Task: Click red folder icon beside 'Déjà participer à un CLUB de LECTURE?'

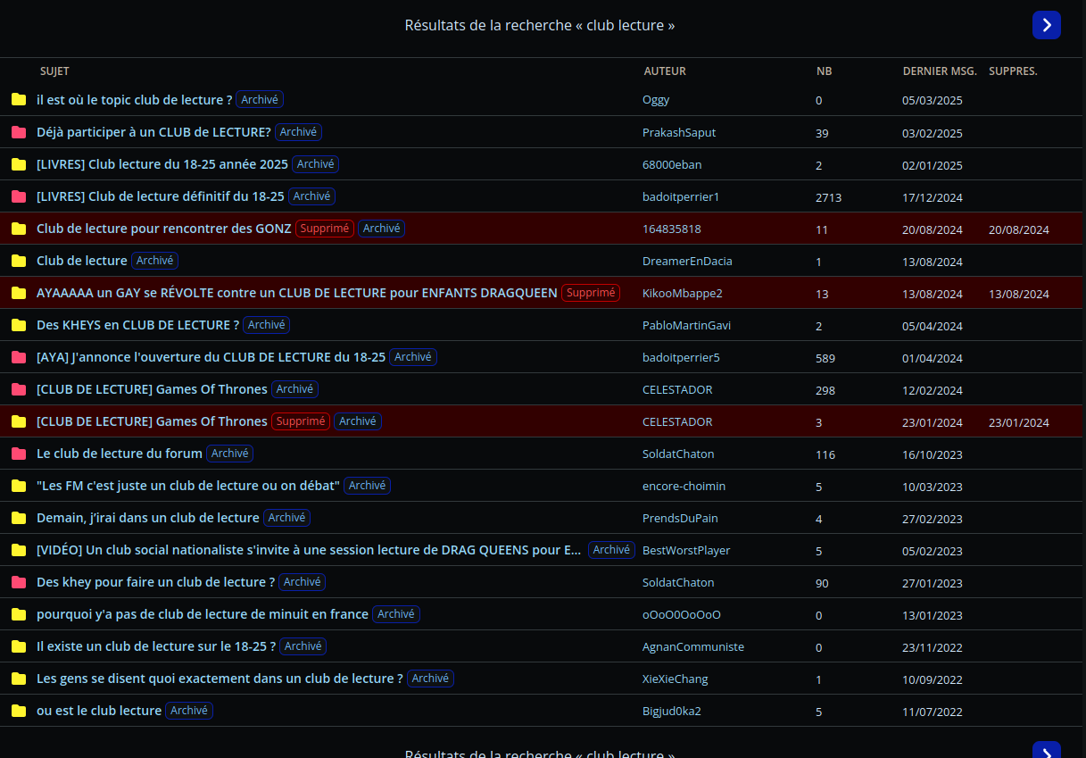Action: coord(19,132)
